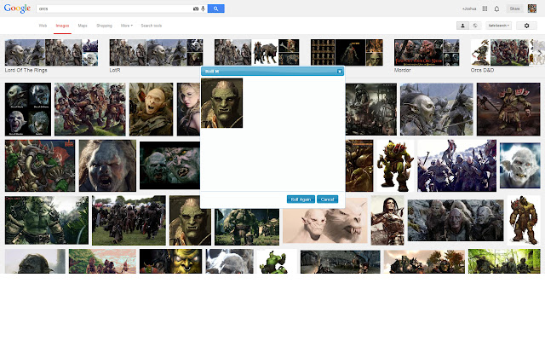Select global results globe icon
The width and height of the screenshot is (545, 341).
475,26
